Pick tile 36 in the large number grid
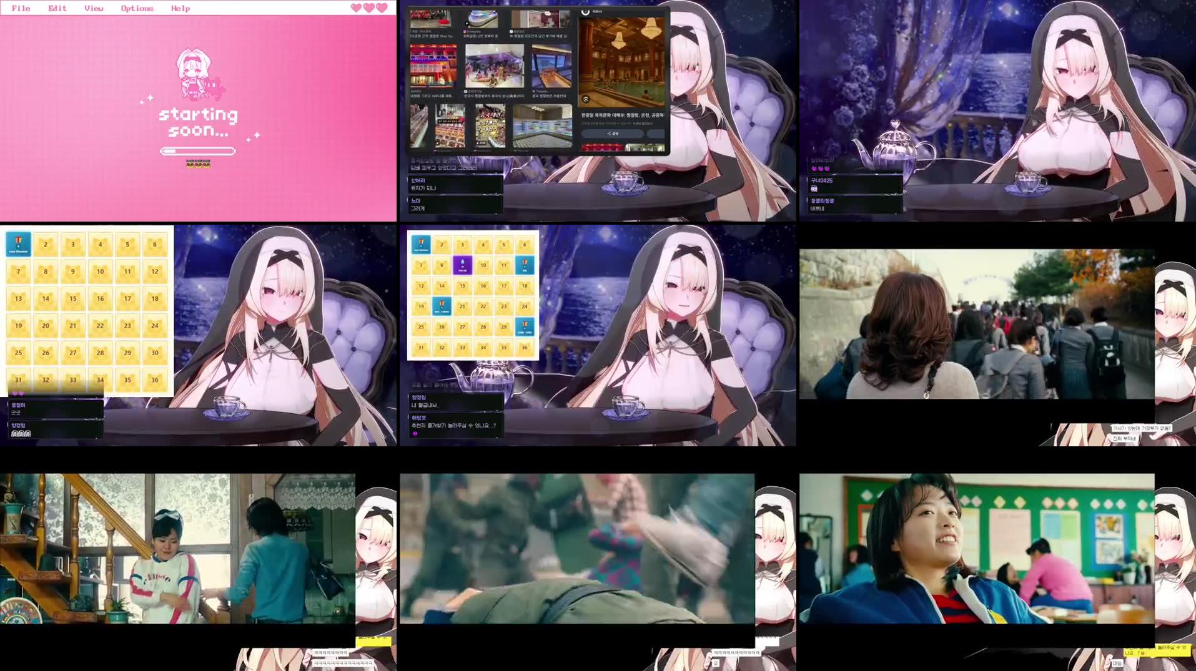 (155, 380)
